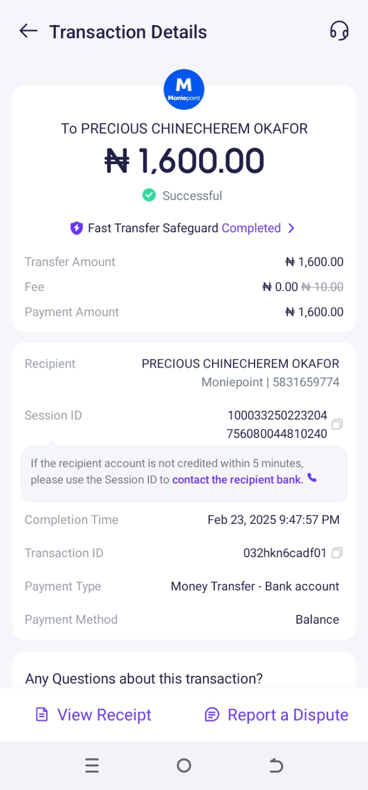Image resolution: width=368 pixels, height=790 pixels.
Task: Tap 'Any Questions about this transaction?' section
Action: point(144,679)
